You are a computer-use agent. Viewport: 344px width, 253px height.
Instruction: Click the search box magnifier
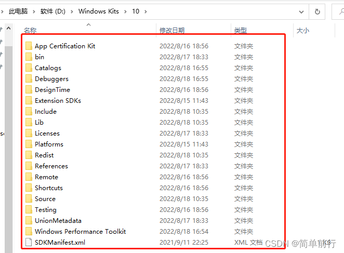pyautogui.click(x=341, y=11)
